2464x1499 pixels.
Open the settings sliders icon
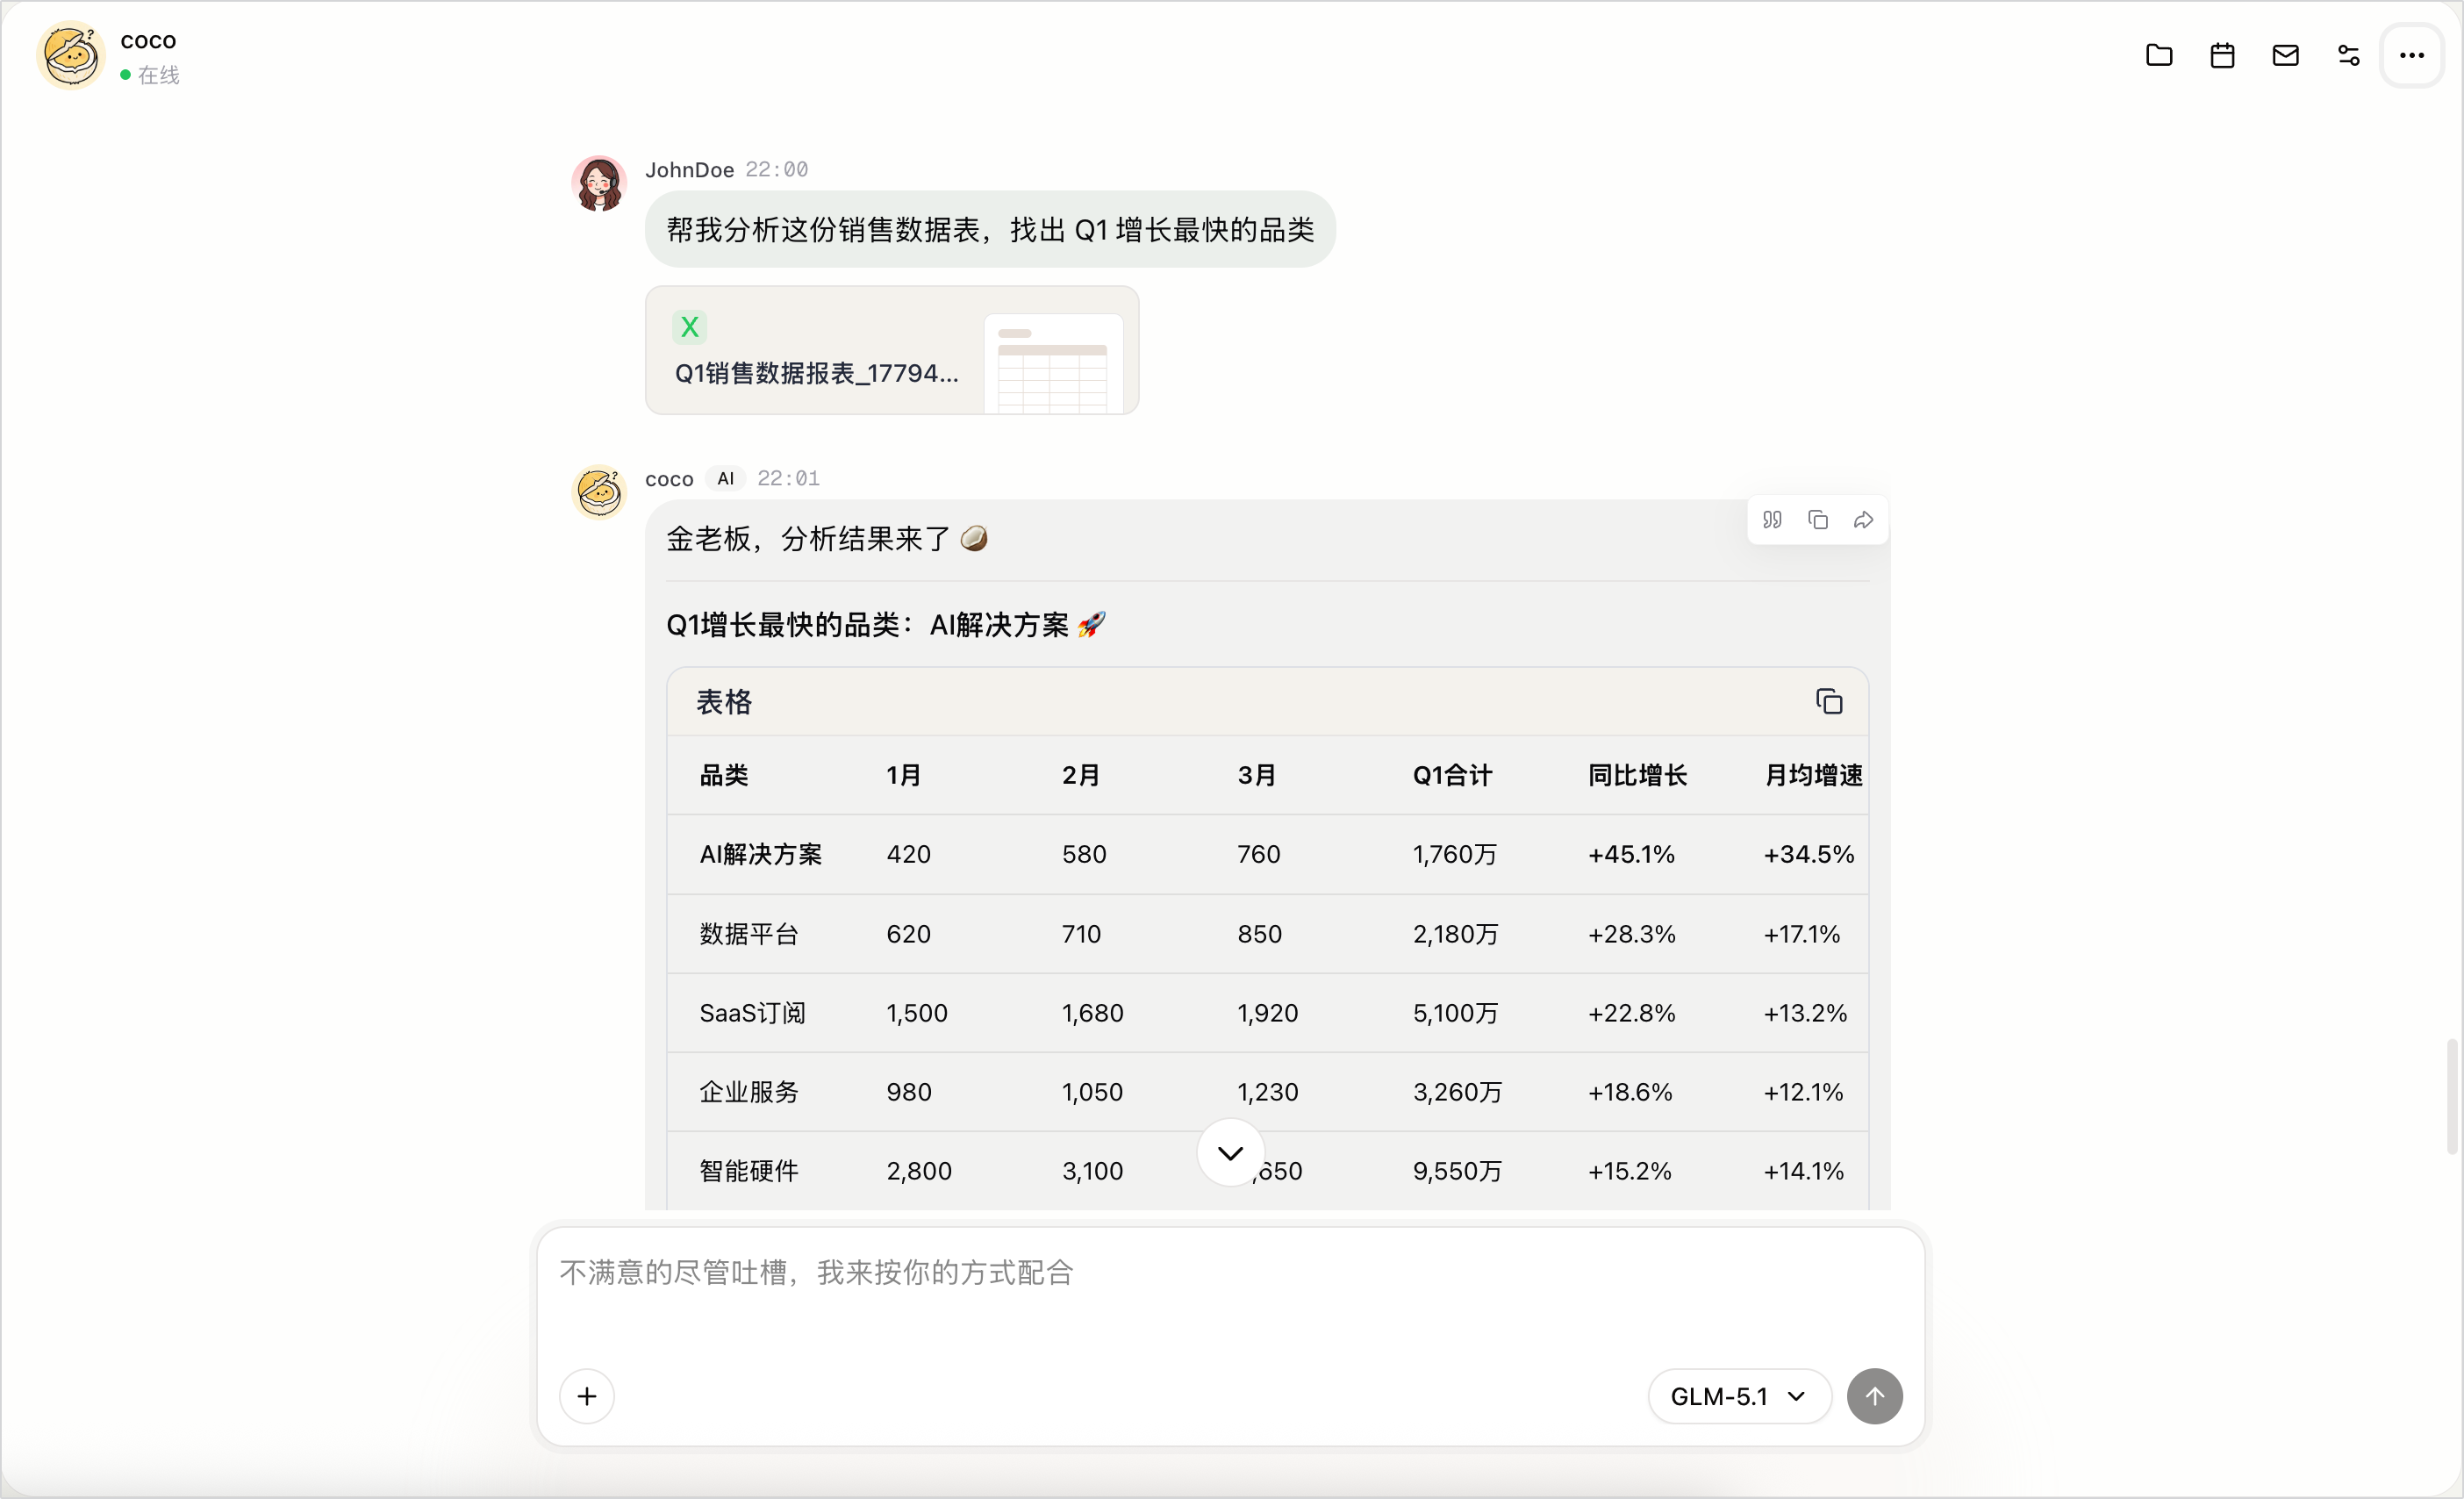click(x=2348, y=55)
